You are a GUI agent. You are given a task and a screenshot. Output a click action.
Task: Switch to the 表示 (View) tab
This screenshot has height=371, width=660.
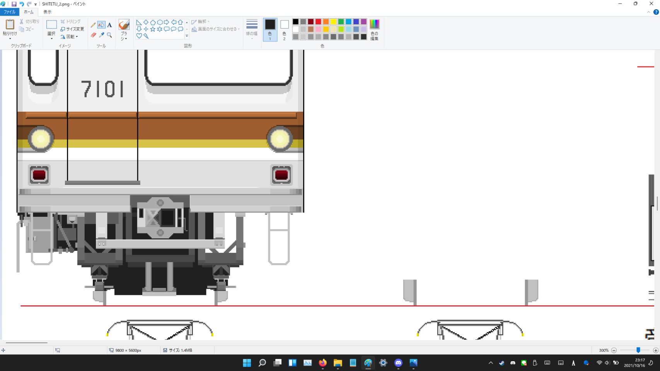point(47,12)
